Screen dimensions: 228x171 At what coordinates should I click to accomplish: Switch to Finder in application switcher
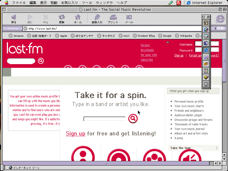(x=206, y=43)
